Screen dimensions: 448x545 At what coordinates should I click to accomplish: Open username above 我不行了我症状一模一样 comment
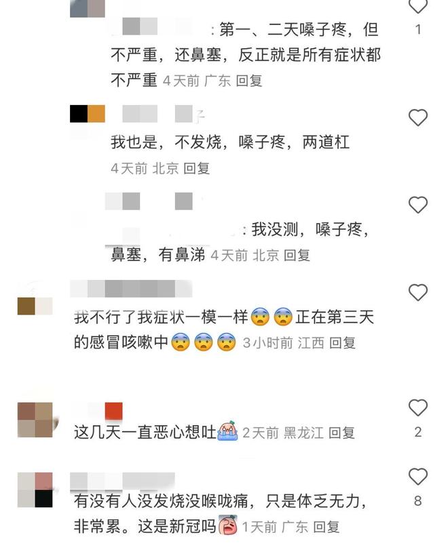[x=131, y=289]
